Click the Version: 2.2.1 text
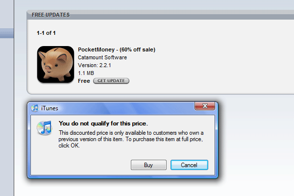Screen dimensions: 294x196 (x=94, y=65)
